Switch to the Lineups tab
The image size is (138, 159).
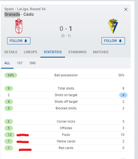(30, 52)
